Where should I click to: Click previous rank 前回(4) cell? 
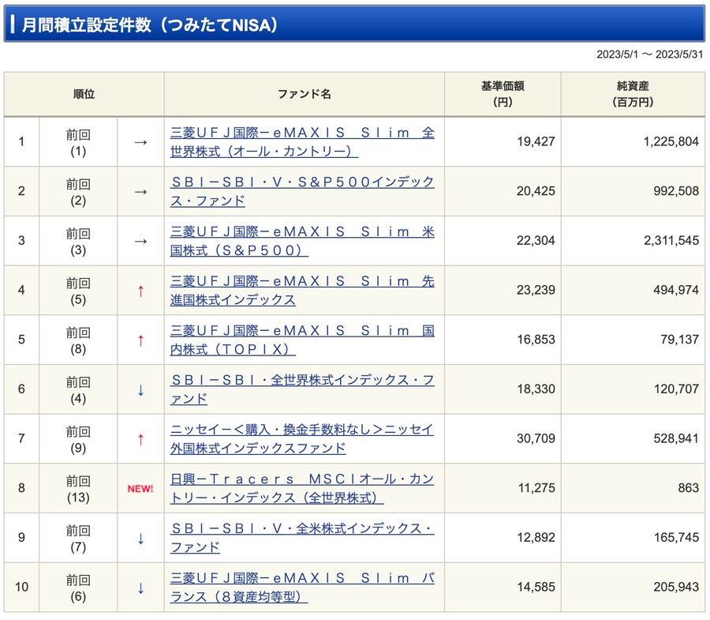(x=78, y=389)
